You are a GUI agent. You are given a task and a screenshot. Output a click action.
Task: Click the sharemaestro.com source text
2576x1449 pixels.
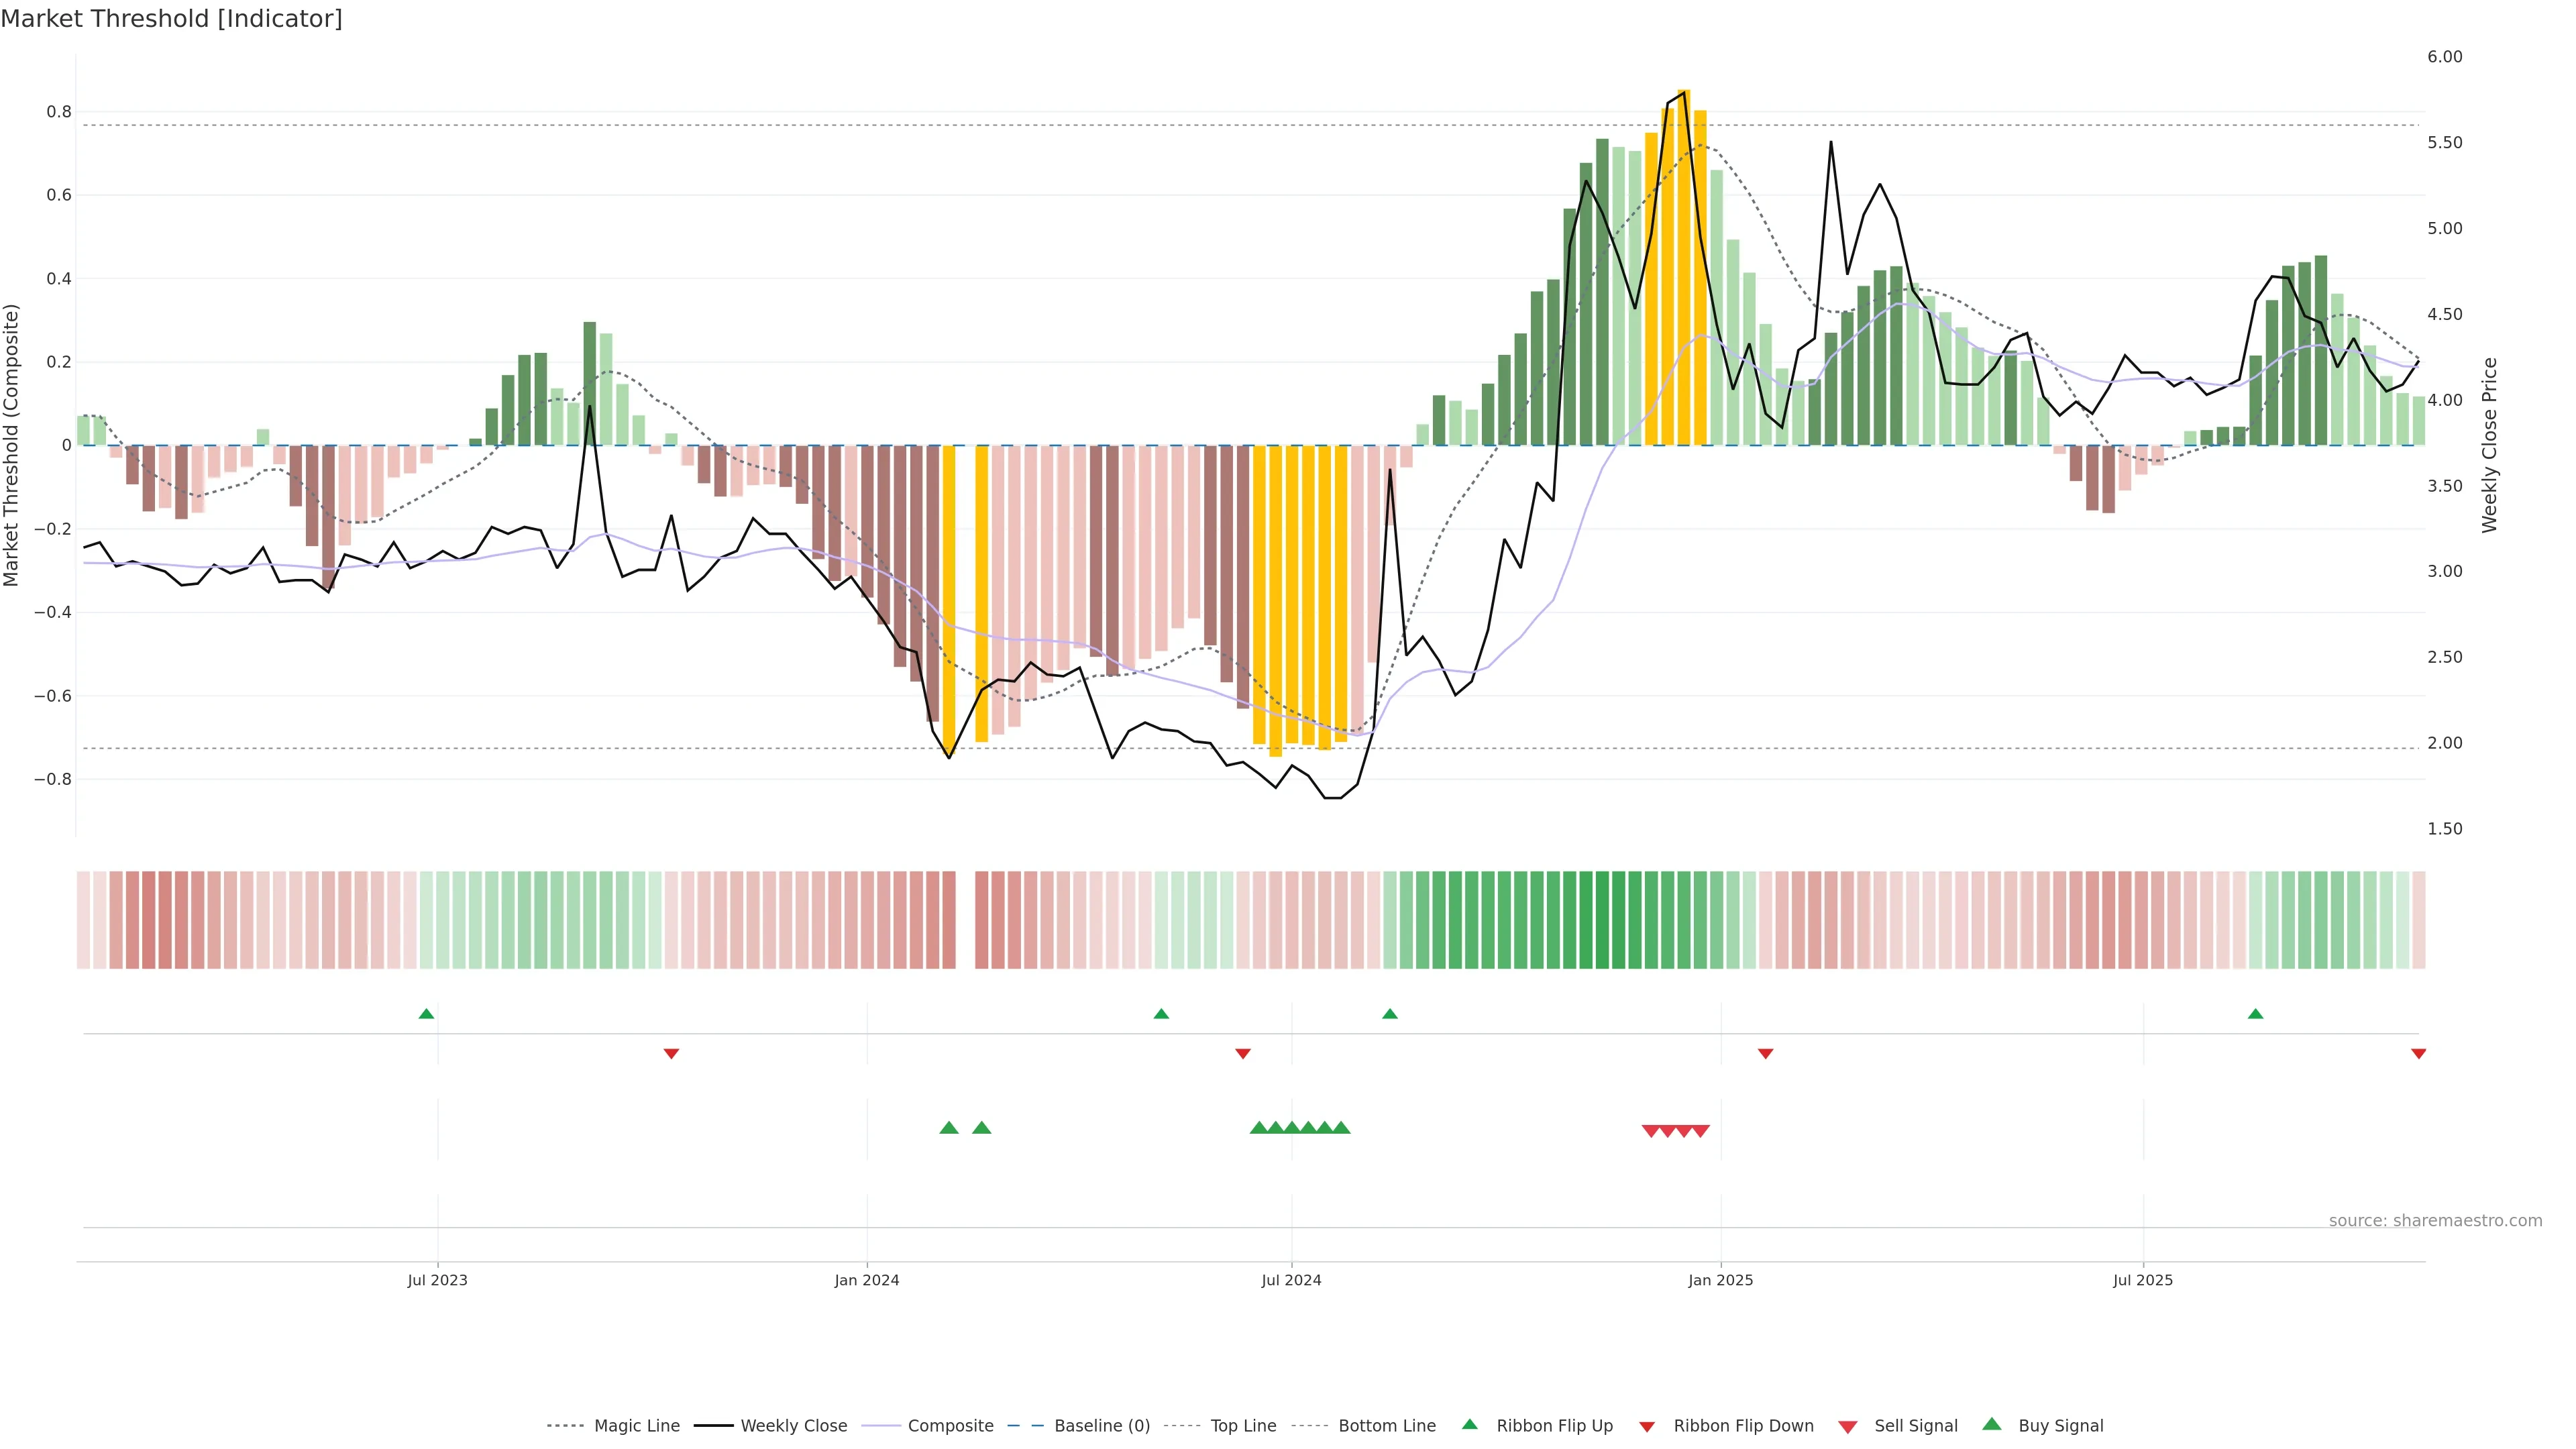[2435, 1221]
